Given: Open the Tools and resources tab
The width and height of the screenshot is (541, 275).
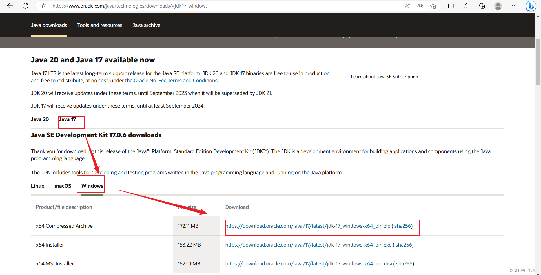Looking at the screenshot, I should [100, 25].
